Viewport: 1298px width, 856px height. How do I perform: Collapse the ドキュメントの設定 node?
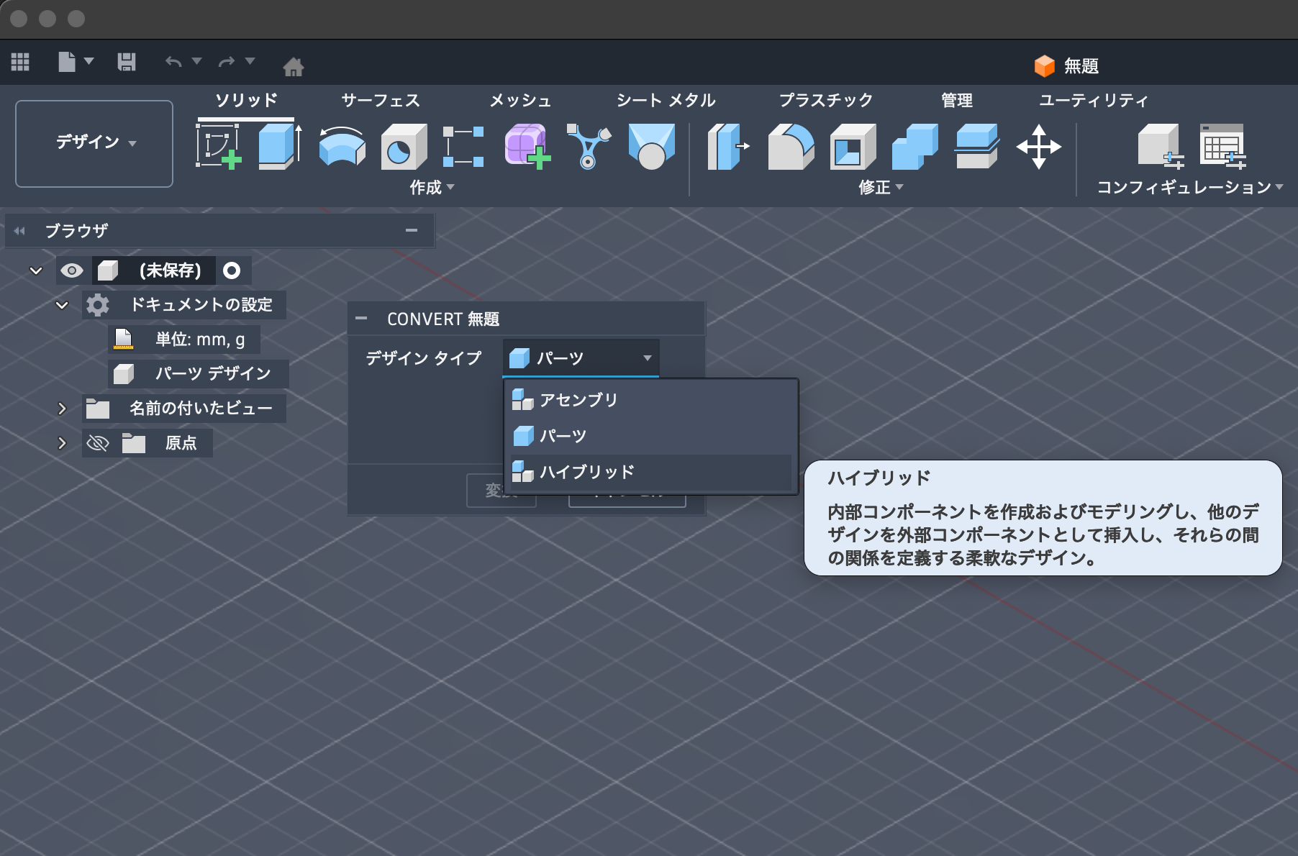point(62,305)
